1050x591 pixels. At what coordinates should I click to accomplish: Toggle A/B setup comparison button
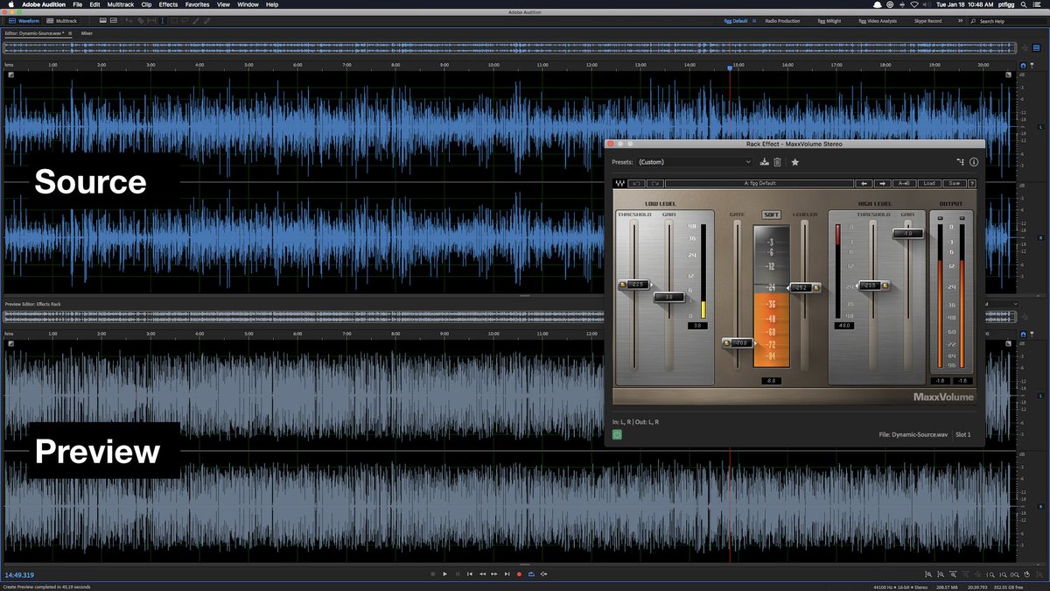(x=904, y=184)
